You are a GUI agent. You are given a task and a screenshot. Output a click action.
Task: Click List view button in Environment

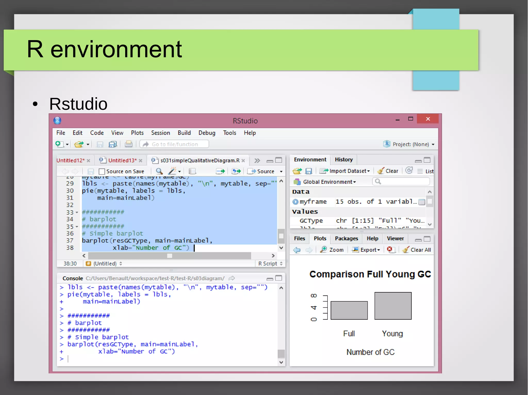(x=425, y=171)
